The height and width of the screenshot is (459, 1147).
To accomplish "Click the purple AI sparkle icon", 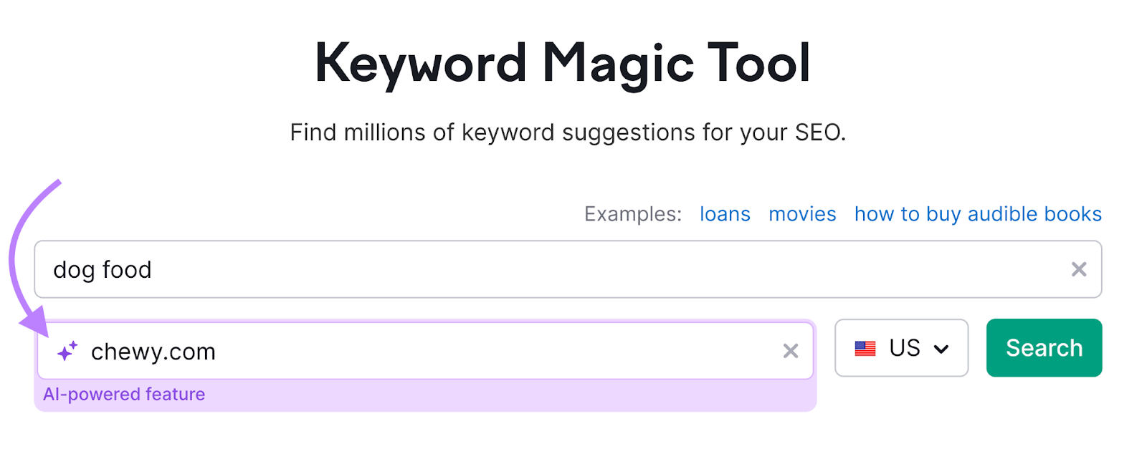I will 67,351.
